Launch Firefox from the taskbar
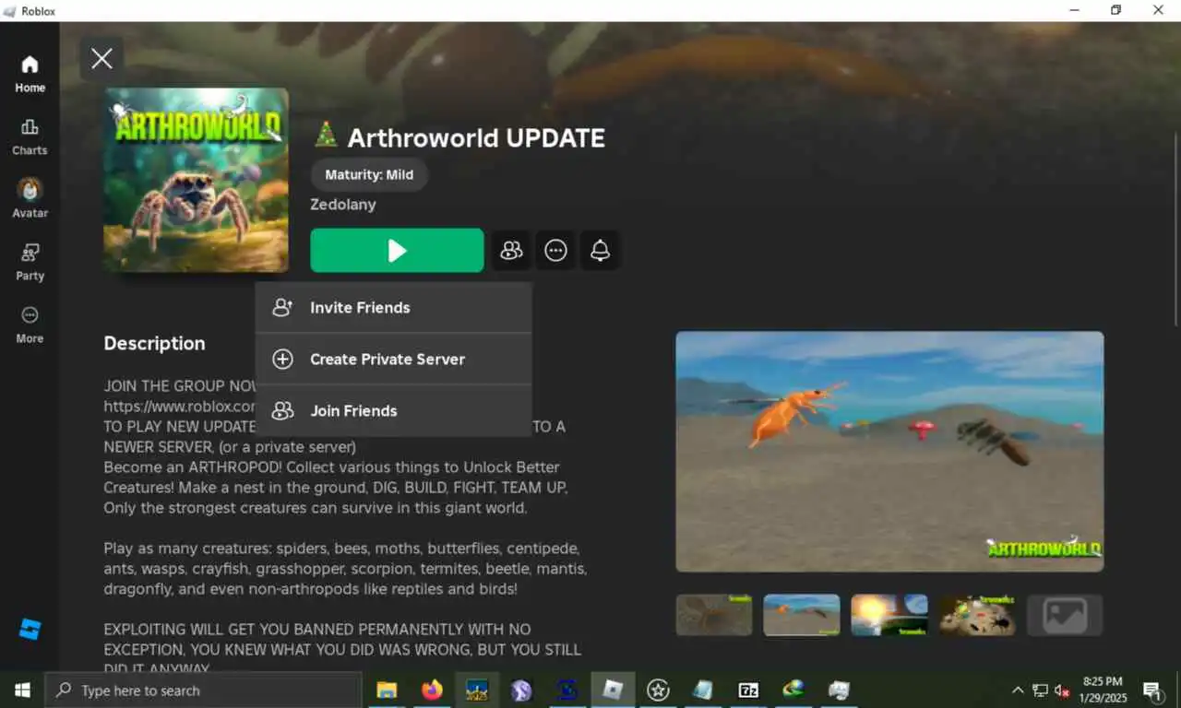This screenshot has width=1181, height=708. [431, 690]
